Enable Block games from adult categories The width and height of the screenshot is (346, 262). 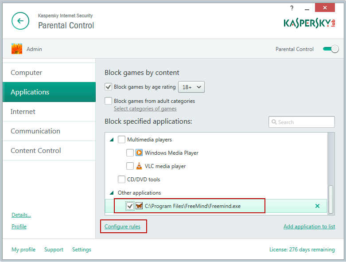click(108, 101)
